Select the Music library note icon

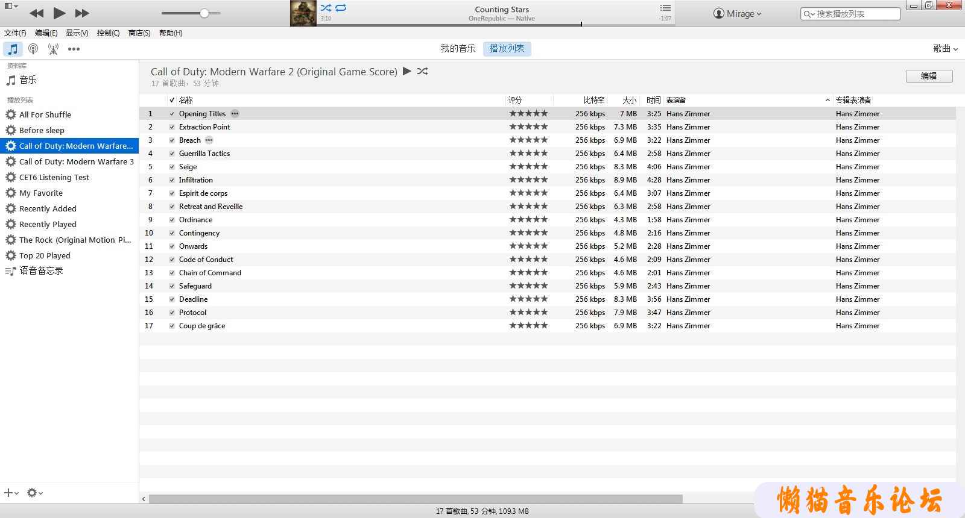point(13,49)
